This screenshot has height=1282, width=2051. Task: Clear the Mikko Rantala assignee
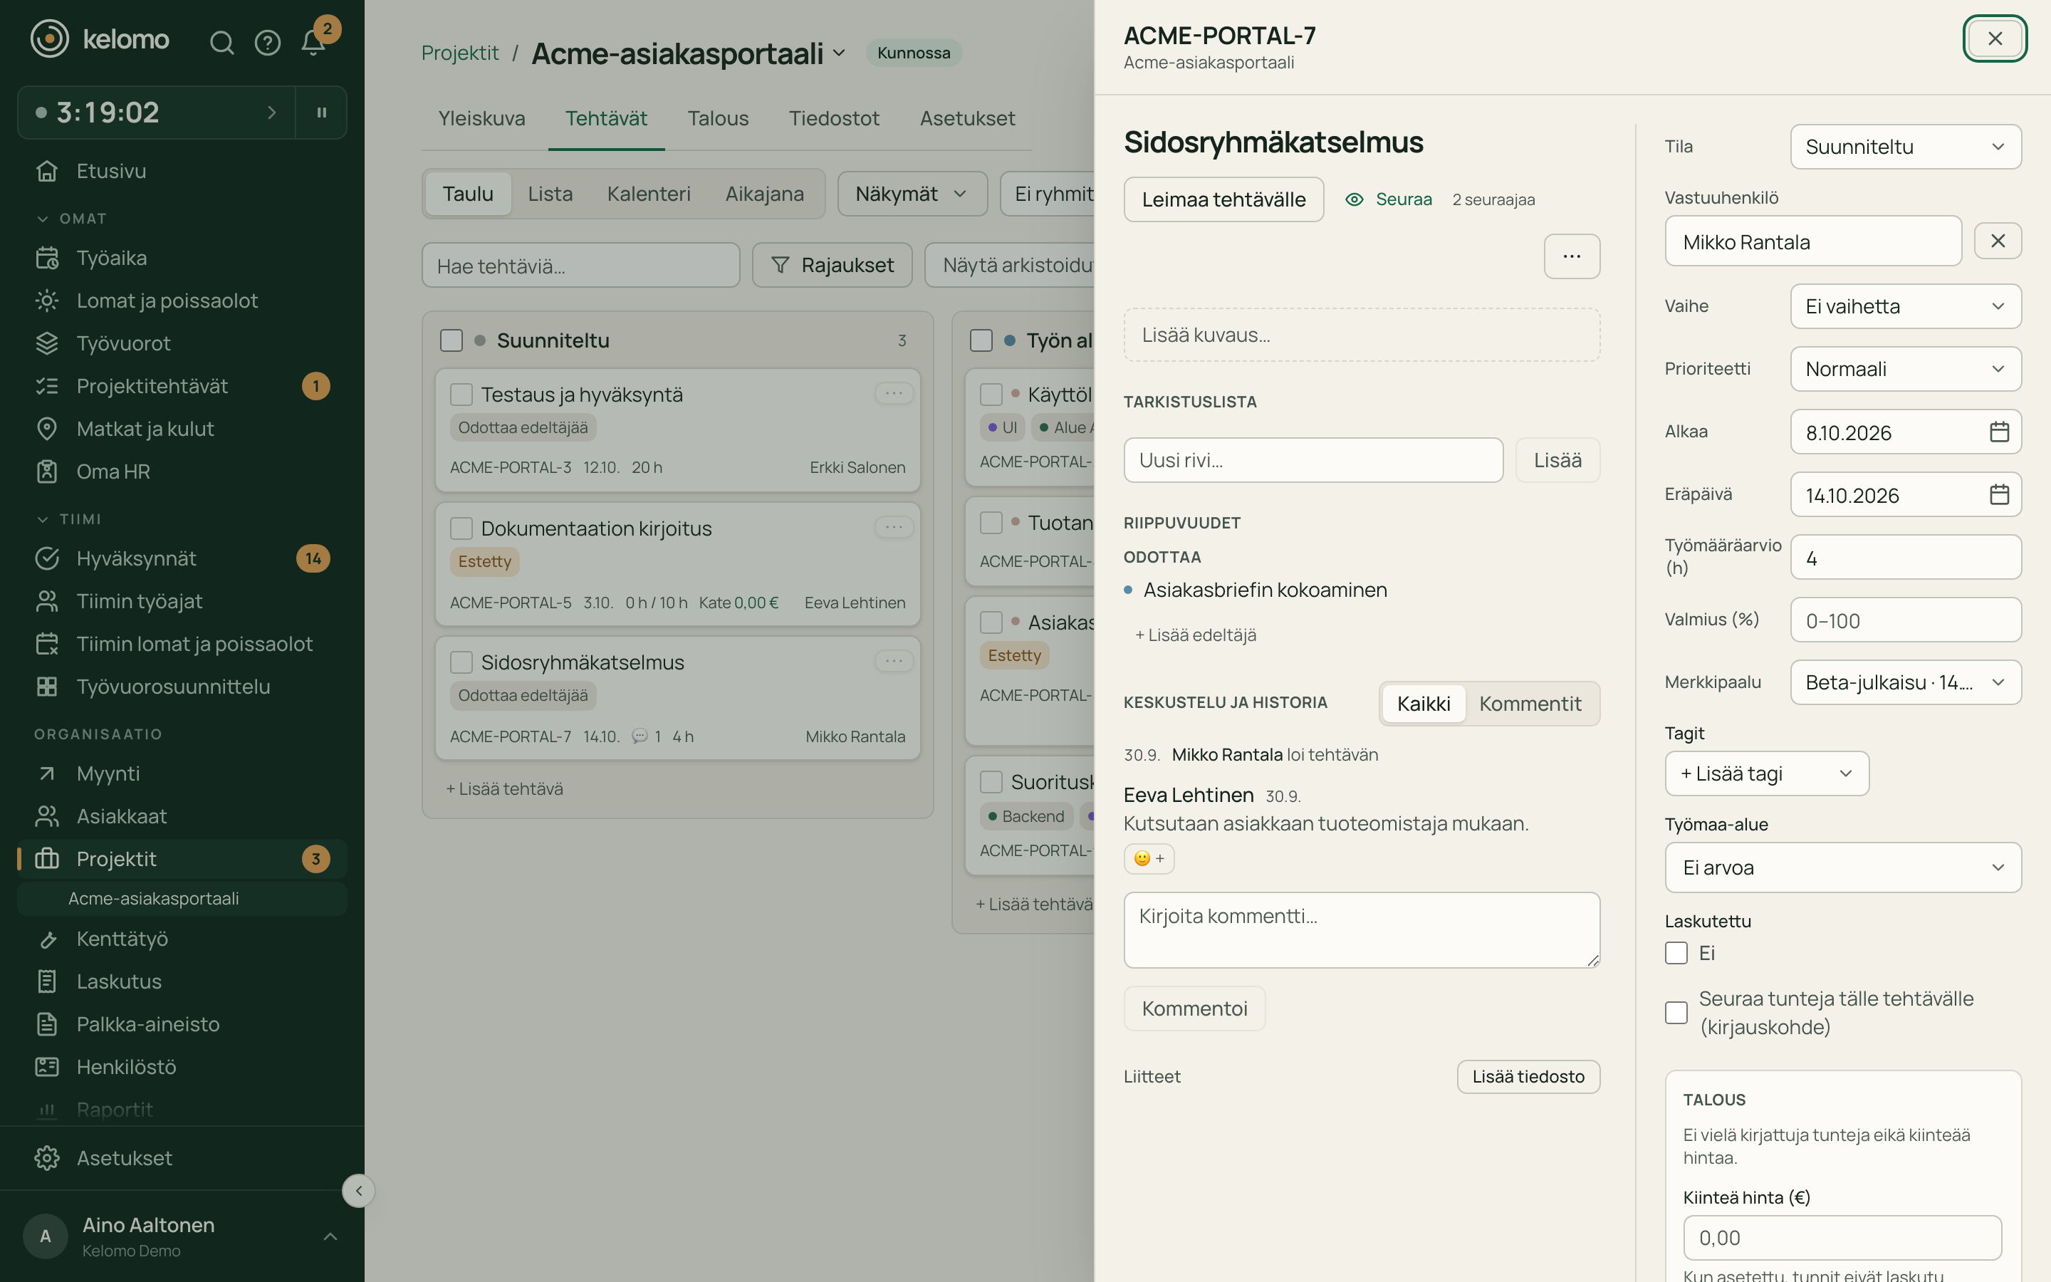[x=1998, y=241]
